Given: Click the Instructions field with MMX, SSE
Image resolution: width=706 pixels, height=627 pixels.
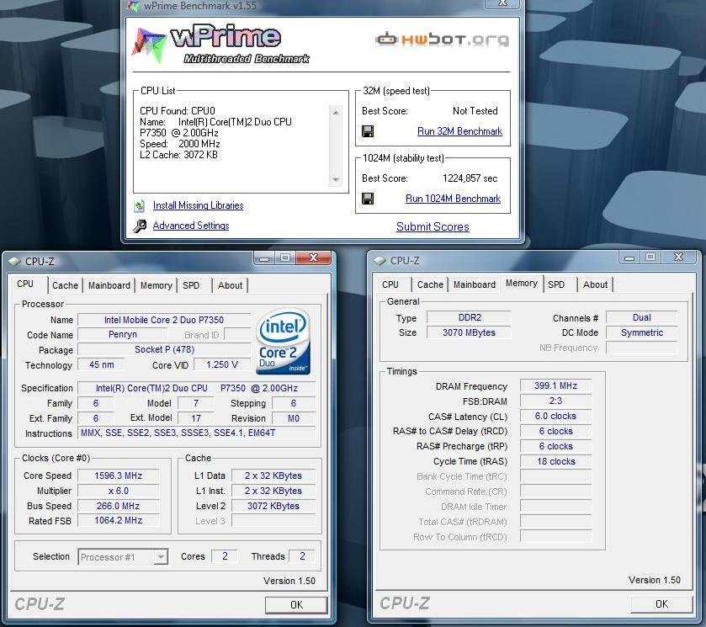Looking at the screenshot, I should [197, 433].
